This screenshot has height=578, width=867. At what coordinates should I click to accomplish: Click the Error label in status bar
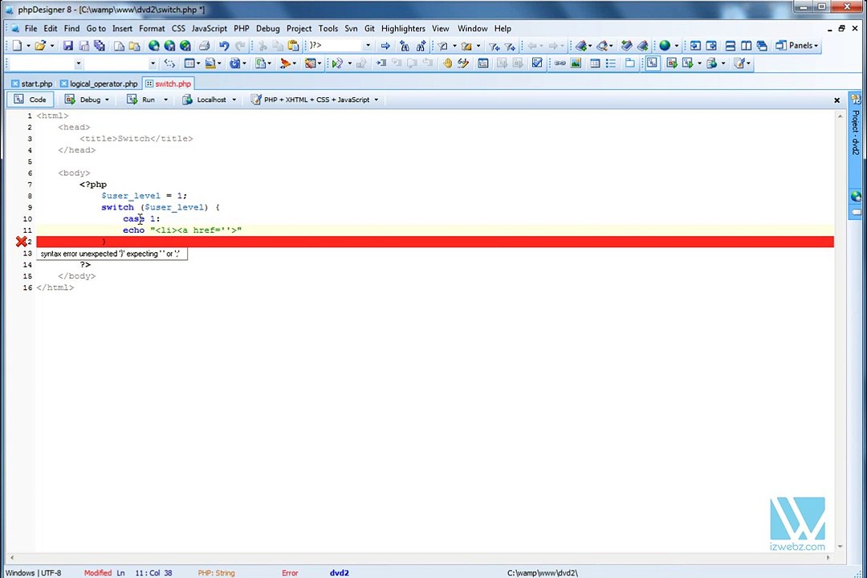coord(290,573)
